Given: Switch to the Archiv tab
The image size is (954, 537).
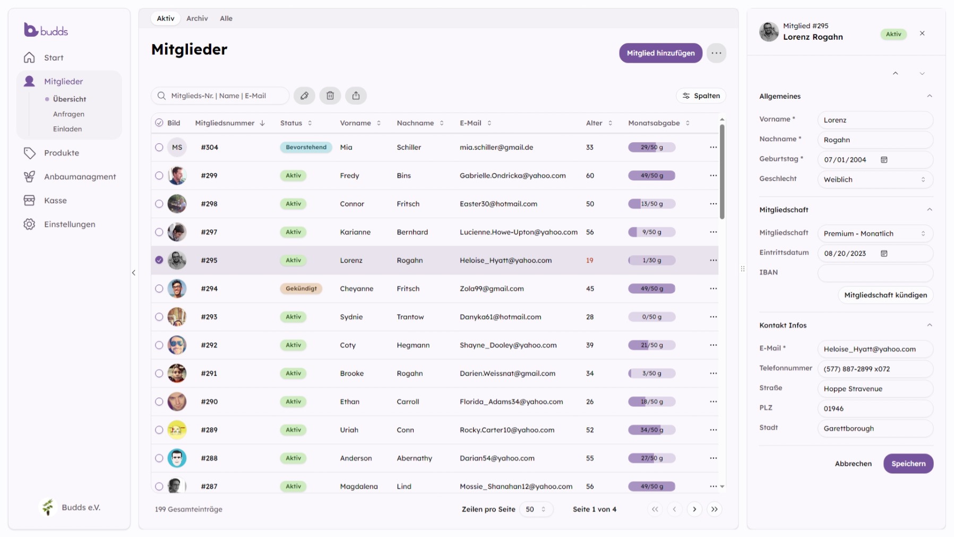Looking at the screenshot, I should (x=197, y=18).
